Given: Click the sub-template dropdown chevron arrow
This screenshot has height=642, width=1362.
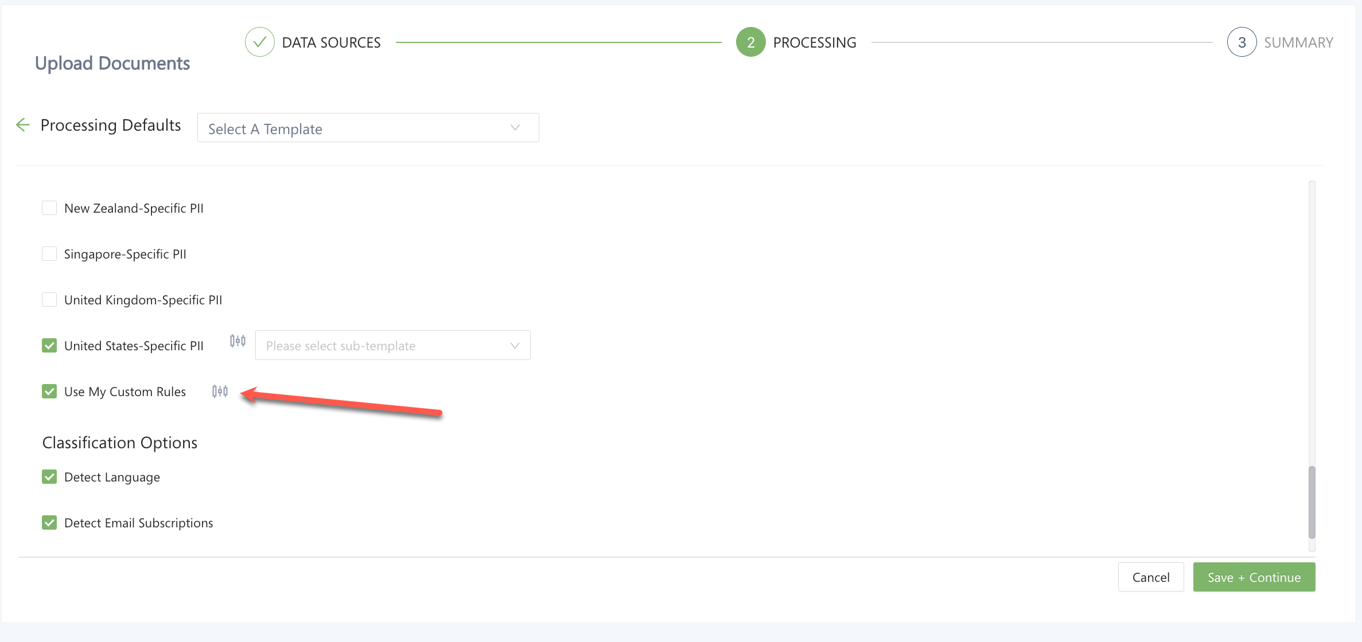Looking at the screenshot, I should pyautogui.click(x=515, y=346).
